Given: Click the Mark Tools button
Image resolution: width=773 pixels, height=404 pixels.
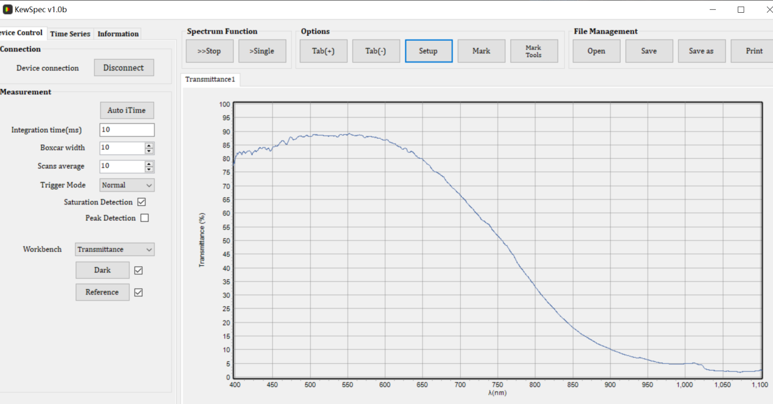Looking at the screenshot, I should coord(533,51).
